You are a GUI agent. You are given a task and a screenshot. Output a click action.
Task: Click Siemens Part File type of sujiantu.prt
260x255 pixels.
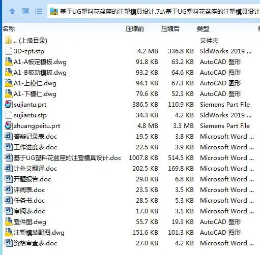[x=225, y=105]
